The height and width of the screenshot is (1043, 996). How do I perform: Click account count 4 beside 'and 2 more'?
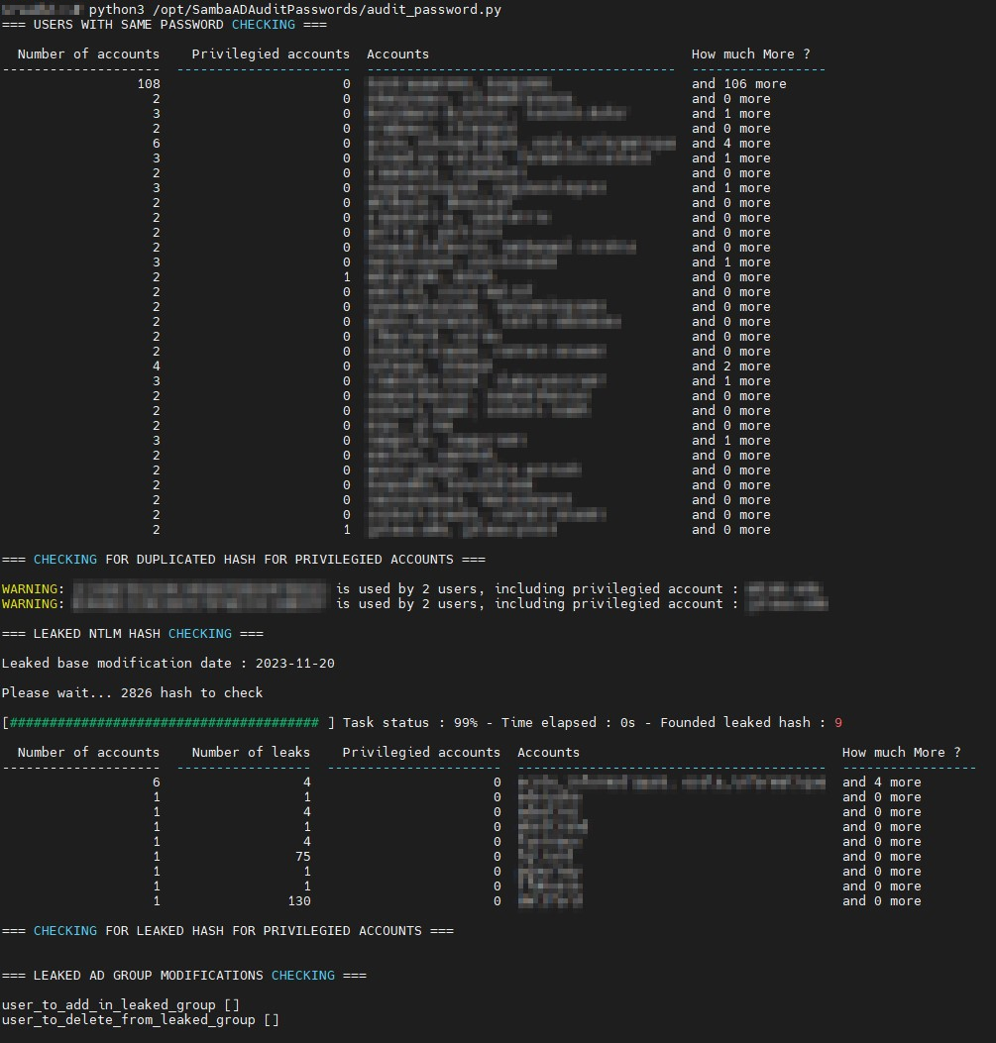pyautogui.click(x=157, y=365)
